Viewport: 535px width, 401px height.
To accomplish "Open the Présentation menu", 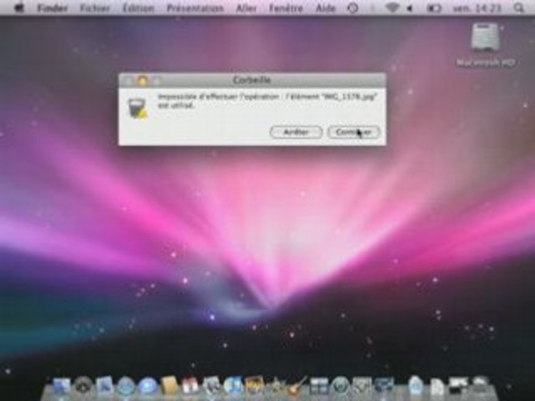I will coord(195,8).
